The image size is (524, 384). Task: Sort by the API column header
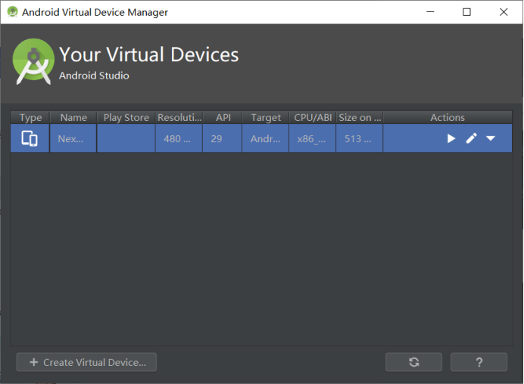[x=223, y=117]
